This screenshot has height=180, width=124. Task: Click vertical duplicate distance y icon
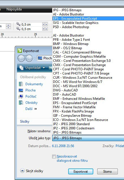18,29
